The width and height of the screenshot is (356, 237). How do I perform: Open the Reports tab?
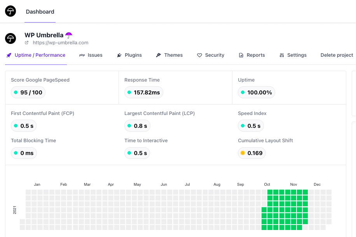click(255, 55)
